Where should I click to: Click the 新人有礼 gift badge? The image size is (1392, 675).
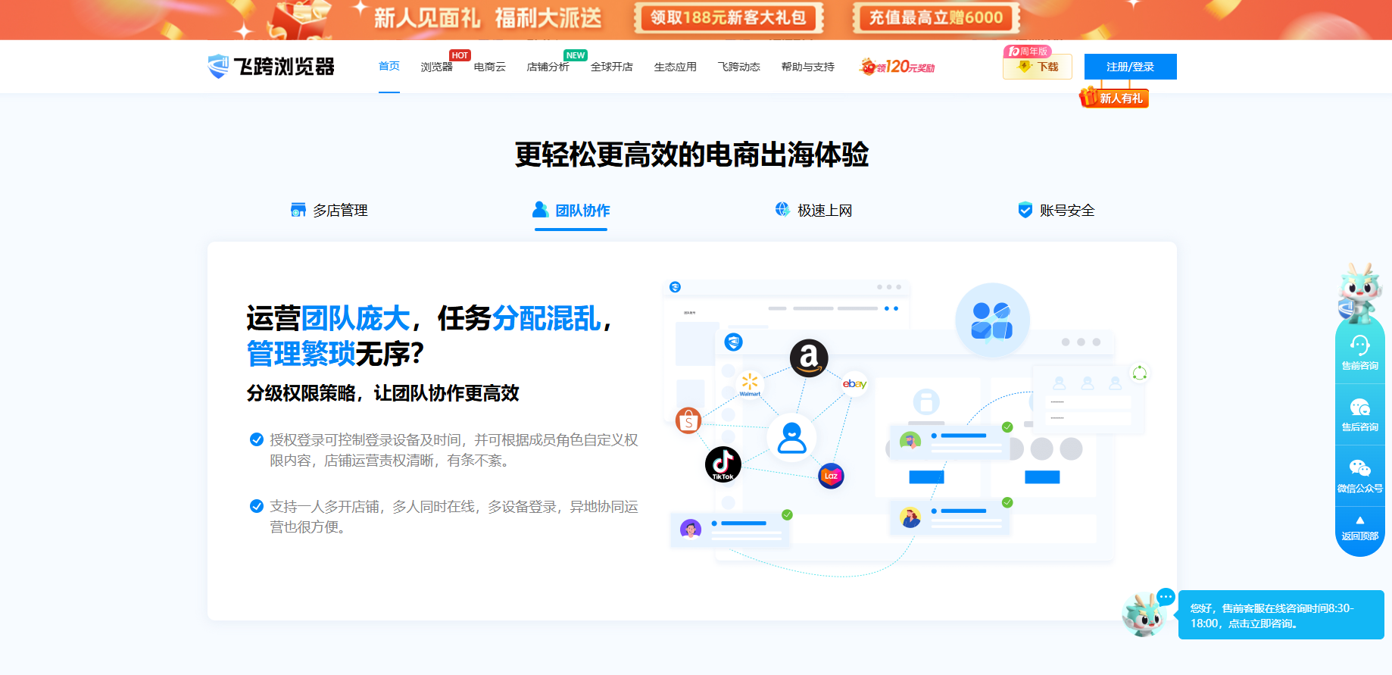pos(1114,98)
